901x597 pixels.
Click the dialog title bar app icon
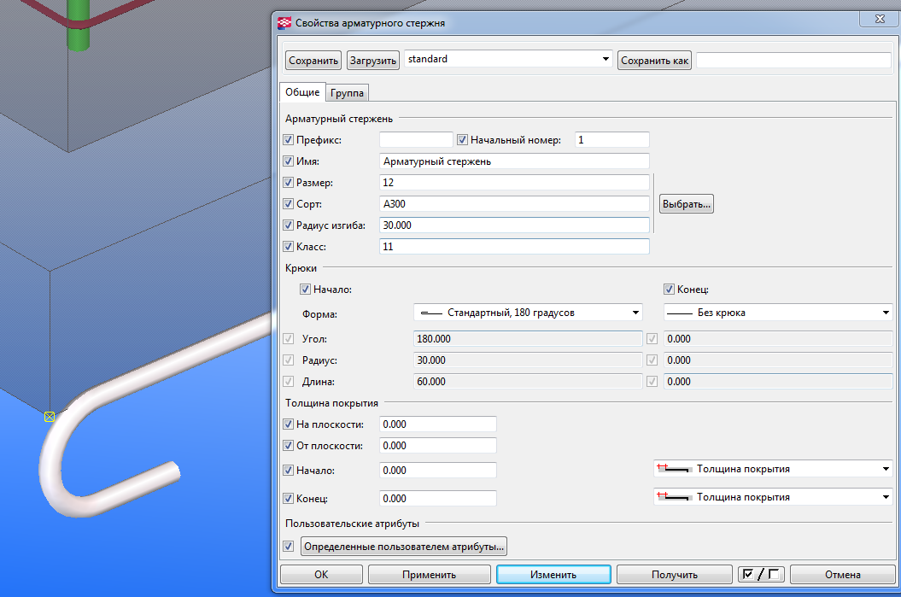click(284, 23)
